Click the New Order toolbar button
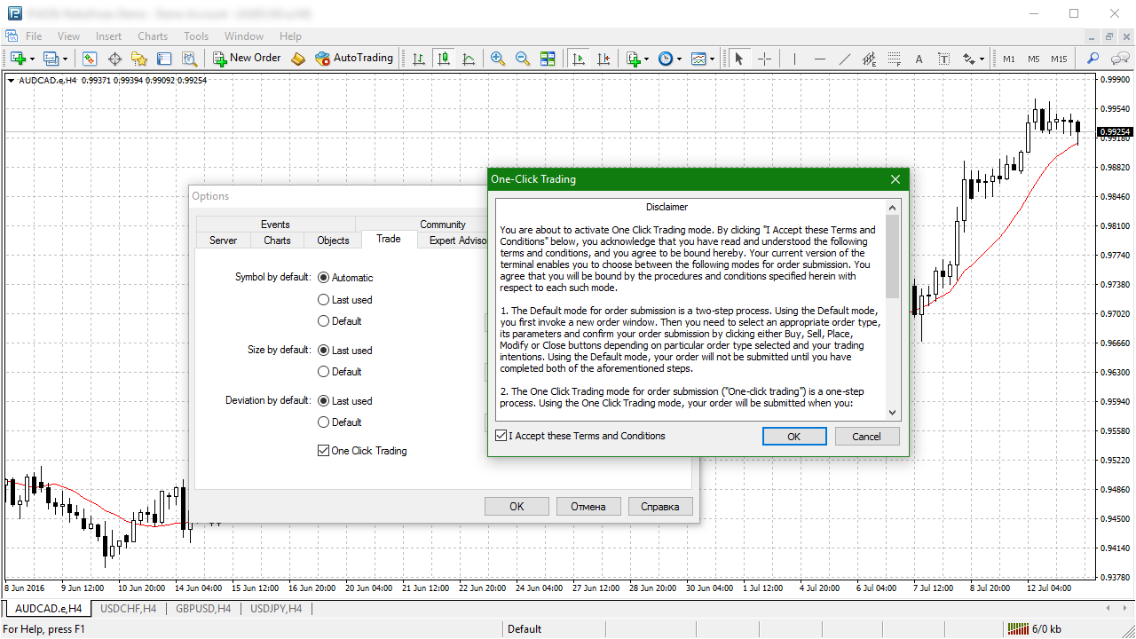The width and height of the screenshot is (1136, 639). 247,59
